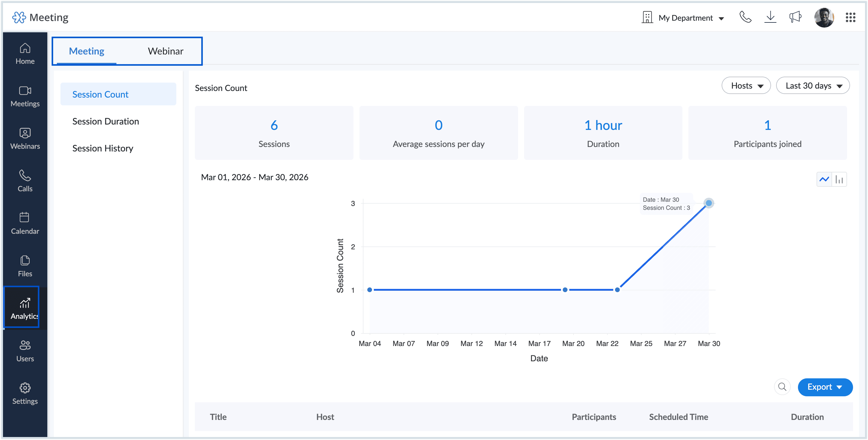The width and height of the screenshot is (868, 440).
Task: Open the profile avatar menu
Action: 824,17
